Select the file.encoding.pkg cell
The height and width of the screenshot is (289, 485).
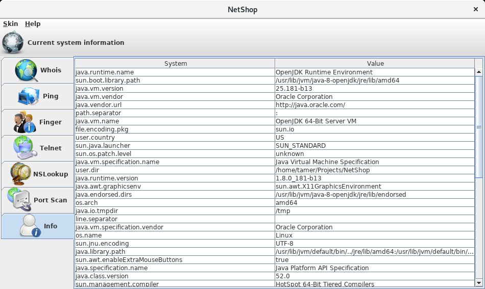175,129
